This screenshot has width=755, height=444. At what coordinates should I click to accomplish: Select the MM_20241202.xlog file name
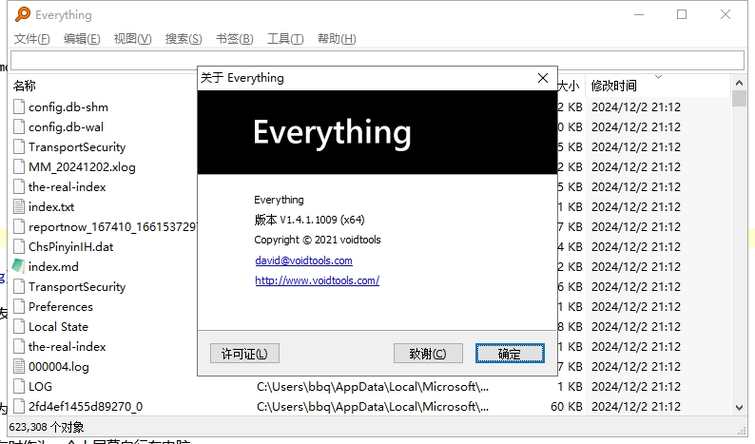(82, 167)
